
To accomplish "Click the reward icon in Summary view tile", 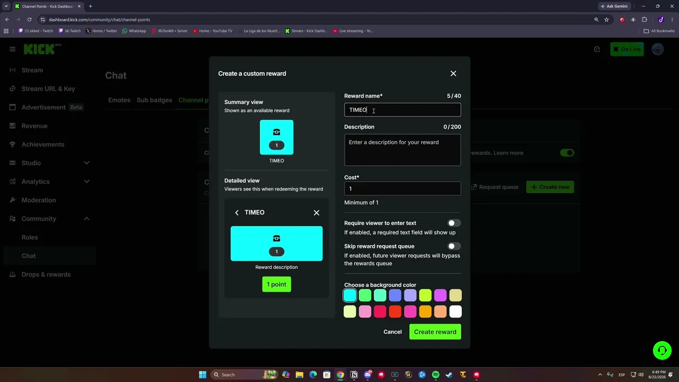I will (276, 132).
